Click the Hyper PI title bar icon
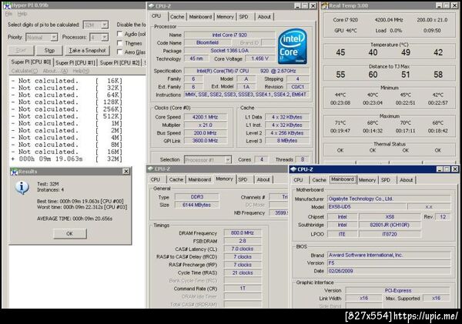The width and height of the screenshot is (462, 324). point(7,5)
